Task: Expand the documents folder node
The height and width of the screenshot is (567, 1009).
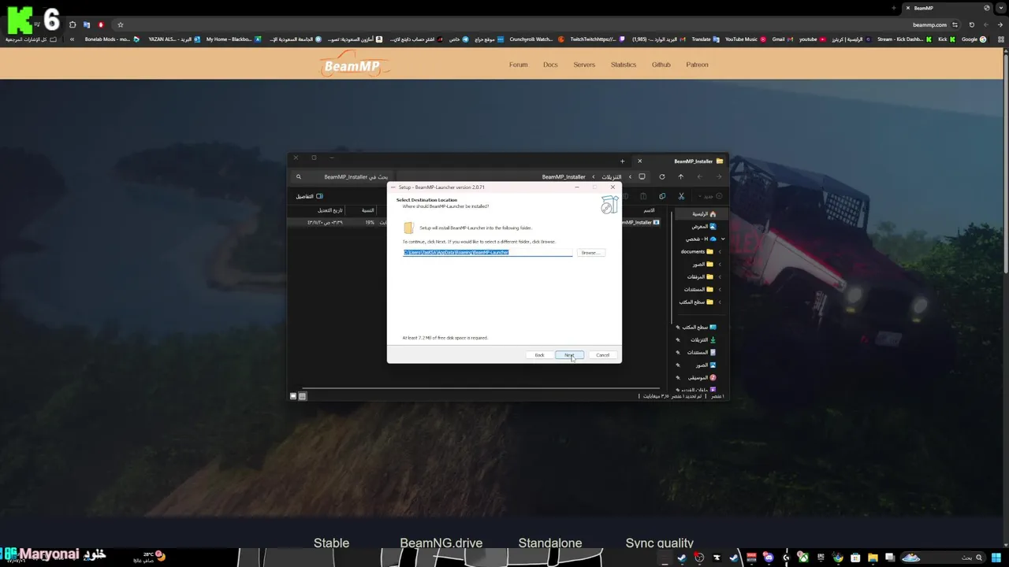Action: tap(720, 252)
